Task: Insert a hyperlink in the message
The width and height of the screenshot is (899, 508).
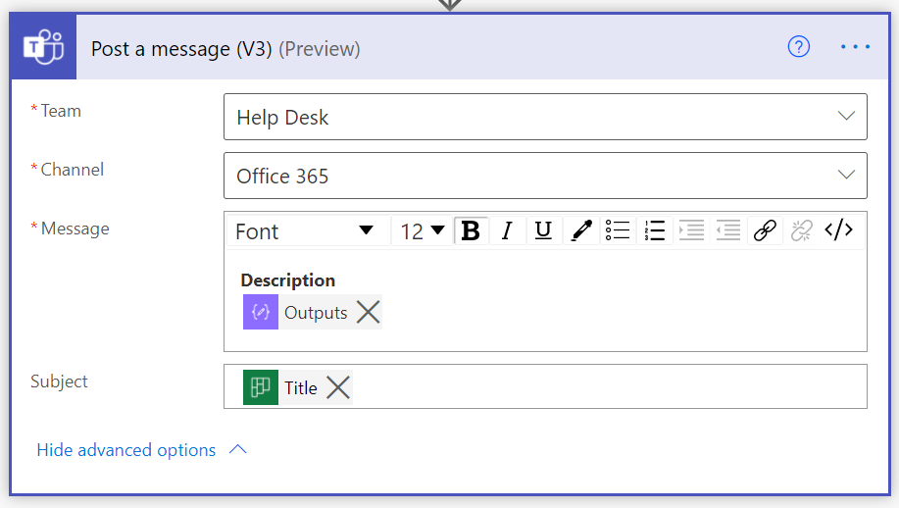Action: [x=765, y=230]
